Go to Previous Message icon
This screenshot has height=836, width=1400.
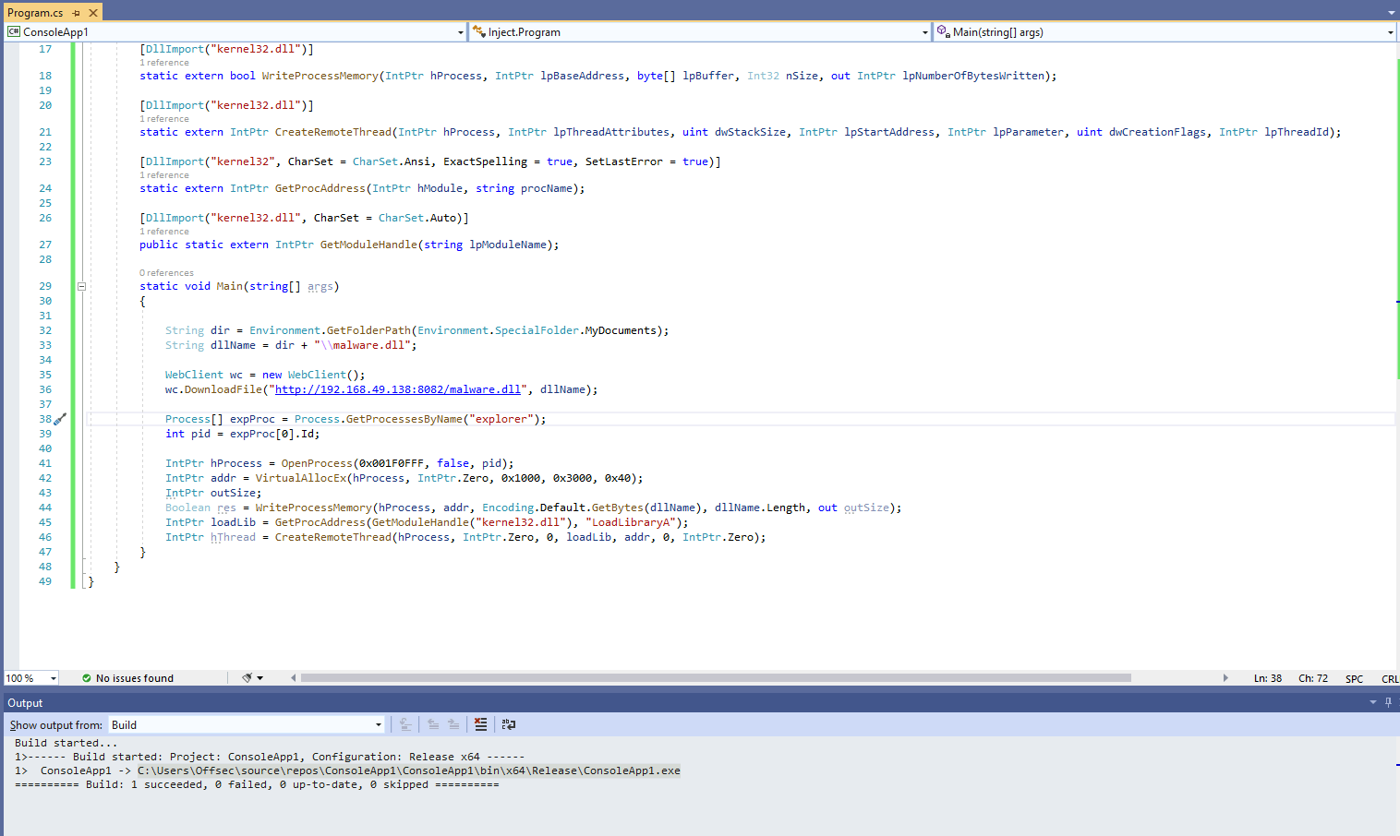pyautogui.click(x=433, y=725)
